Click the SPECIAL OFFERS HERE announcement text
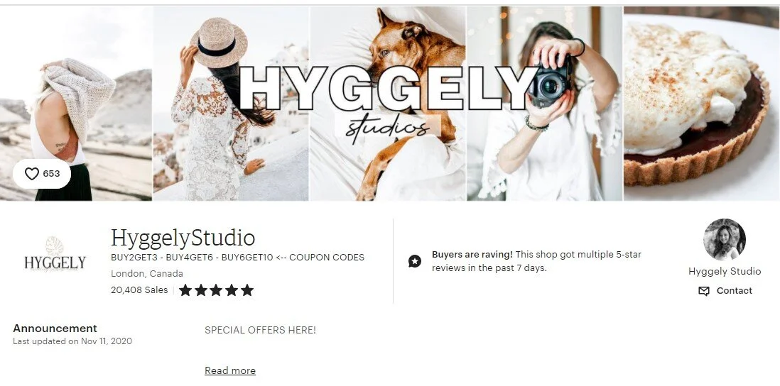Screen dimensions: 780x386 click(260, 331)
